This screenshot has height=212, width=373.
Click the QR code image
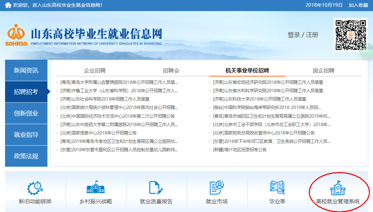pos(350,35)
